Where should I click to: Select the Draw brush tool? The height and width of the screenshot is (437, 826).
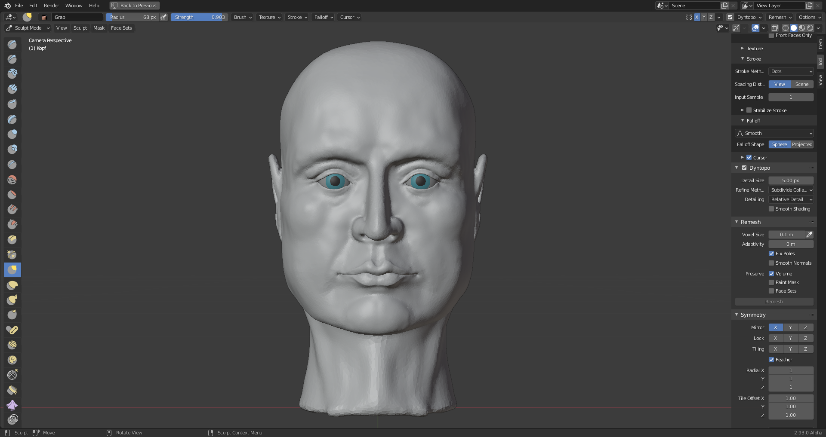(x=12, y=44)
